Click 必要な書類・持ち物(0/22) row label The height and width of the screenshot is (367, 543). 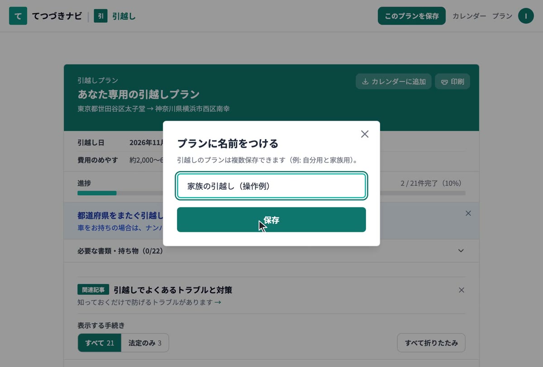120,250
